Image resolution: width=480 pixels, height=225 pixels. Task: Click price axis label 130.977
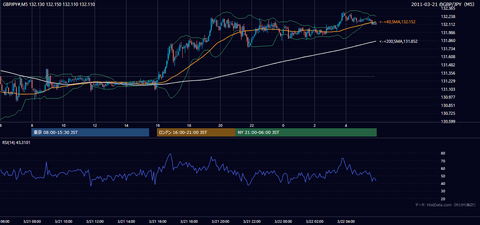(448, 97)
